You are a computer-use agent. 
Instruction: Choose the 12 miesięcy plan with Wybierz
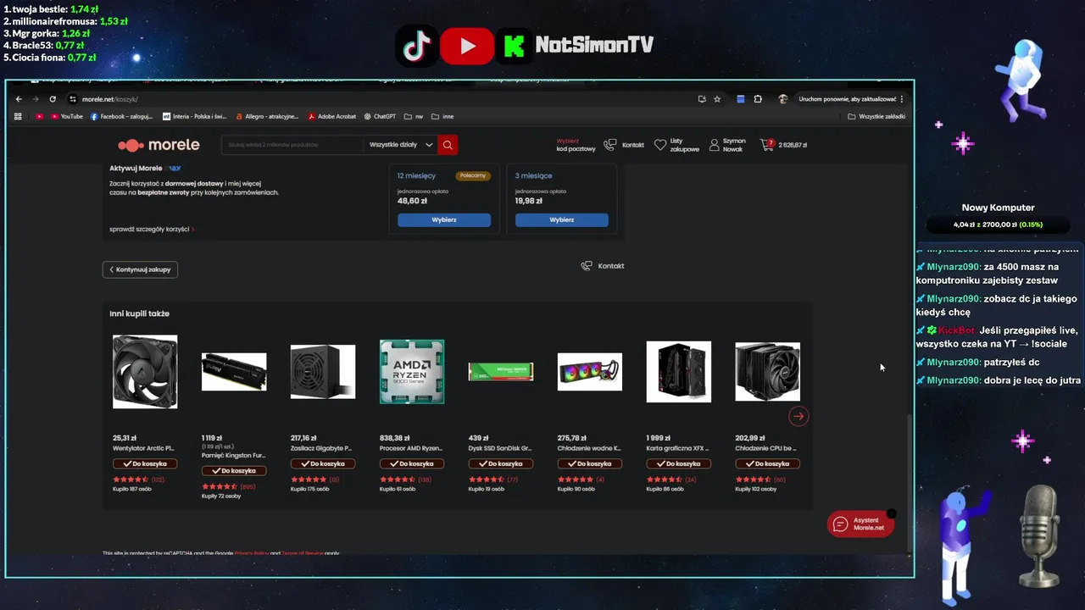[444, 219]
